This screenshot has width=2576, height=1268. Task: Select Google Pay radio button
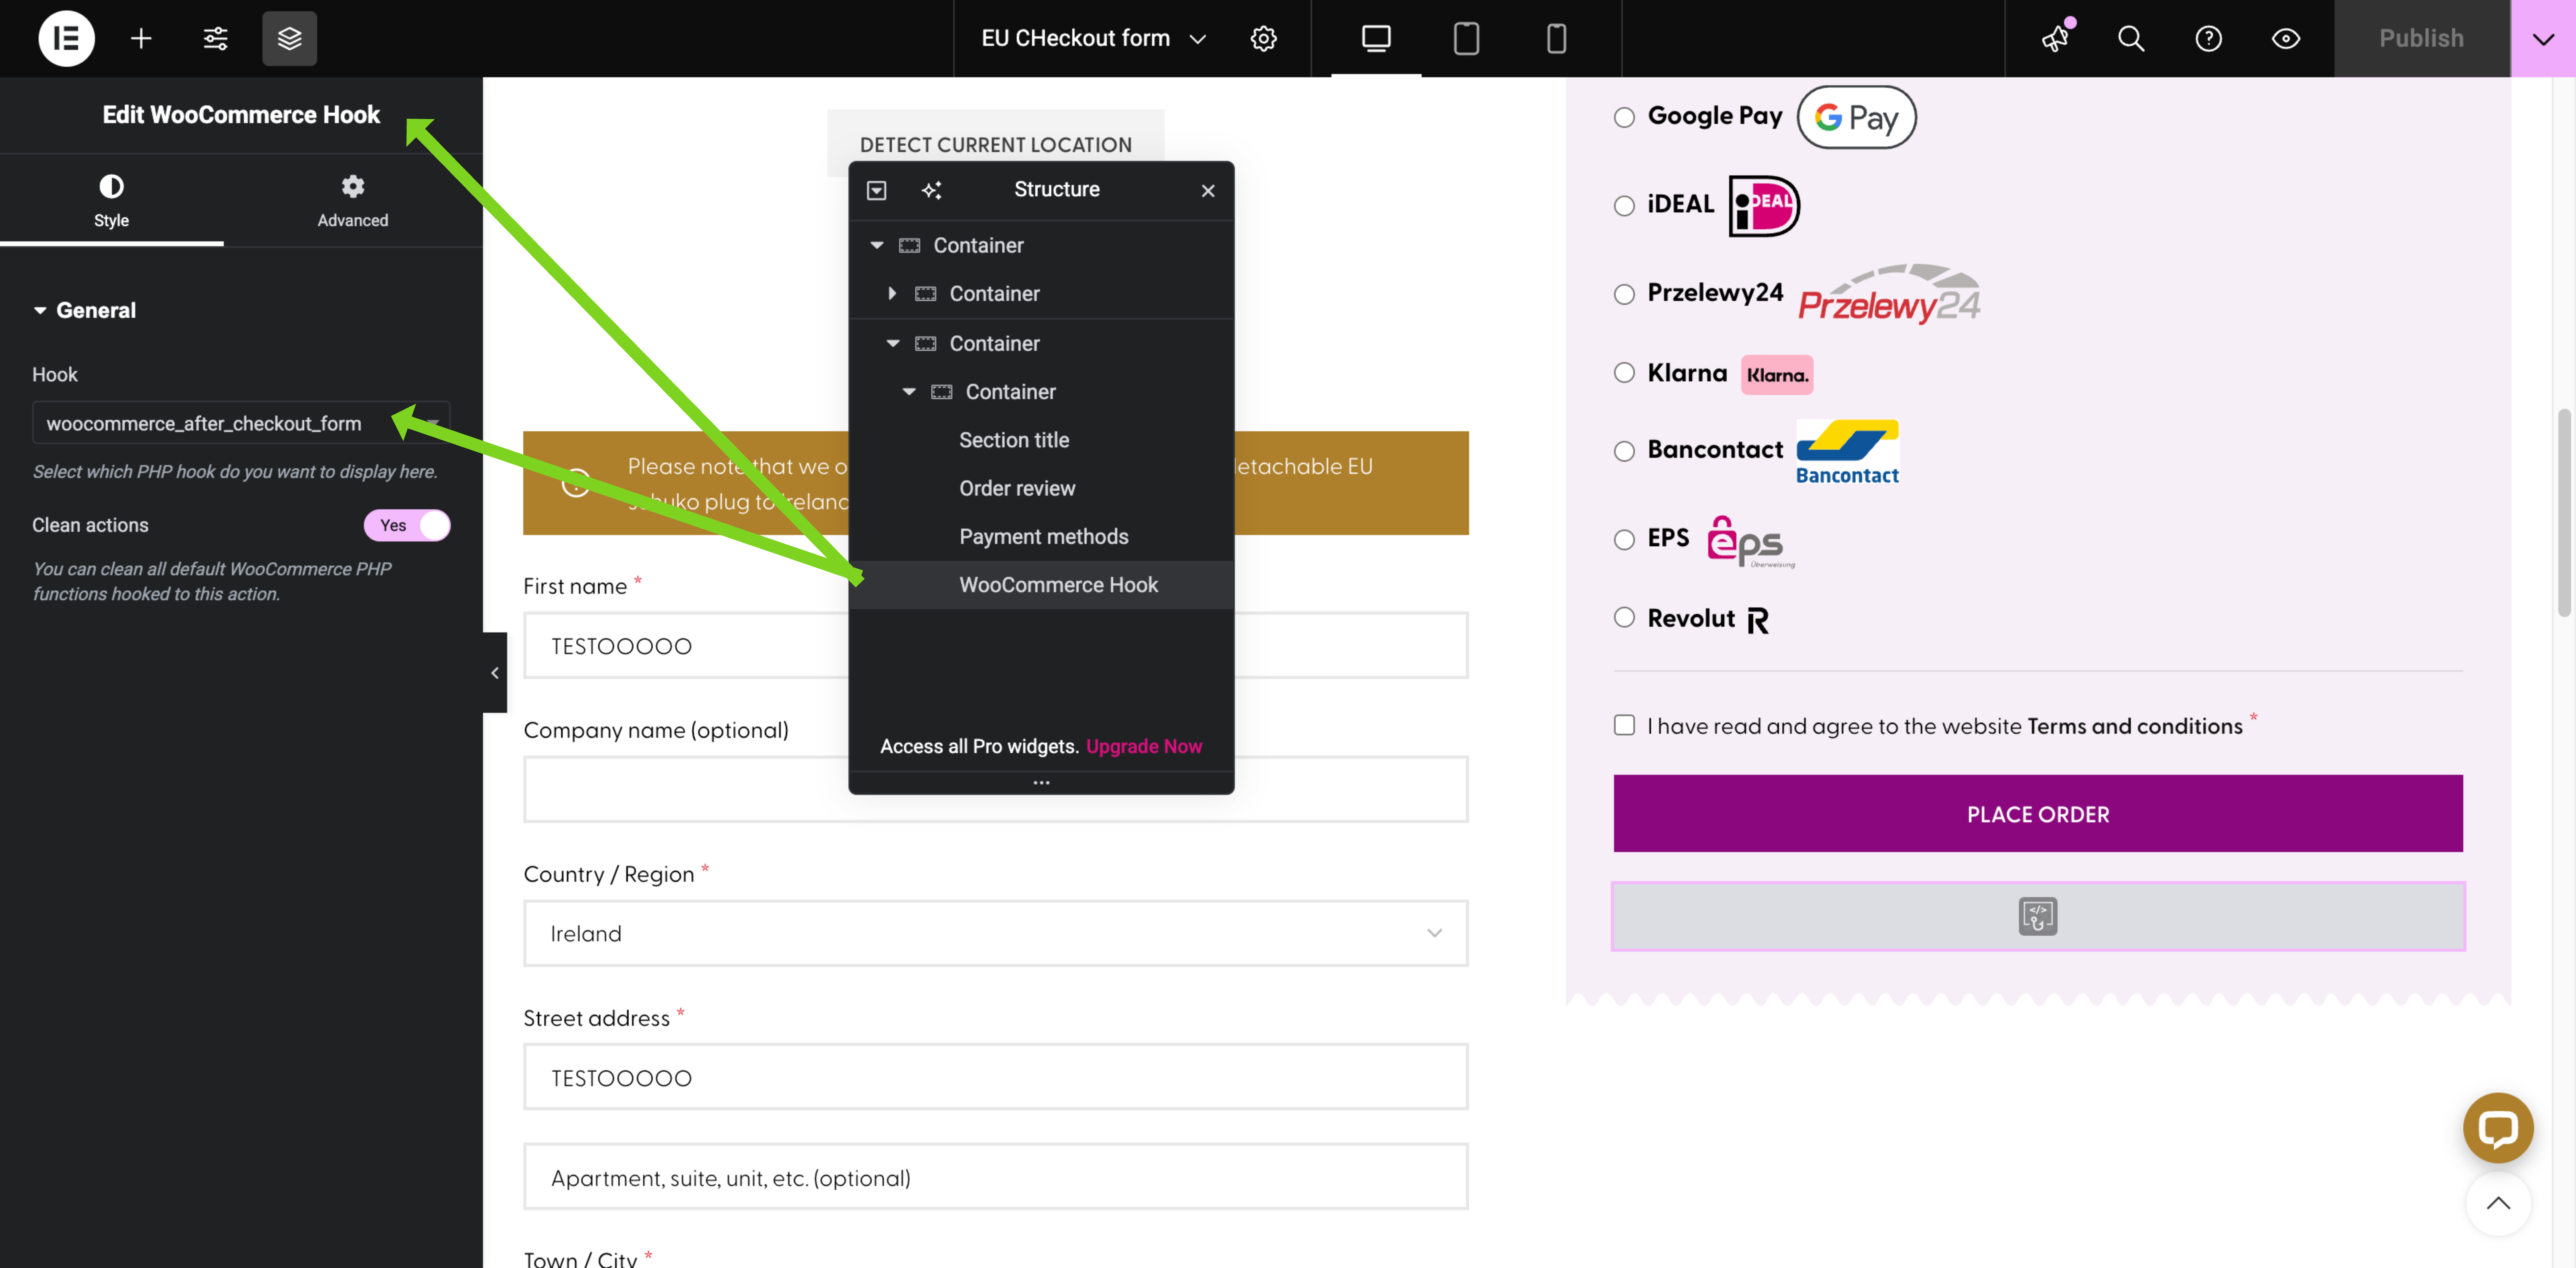pyautogui.click(x=1624, y=117)
